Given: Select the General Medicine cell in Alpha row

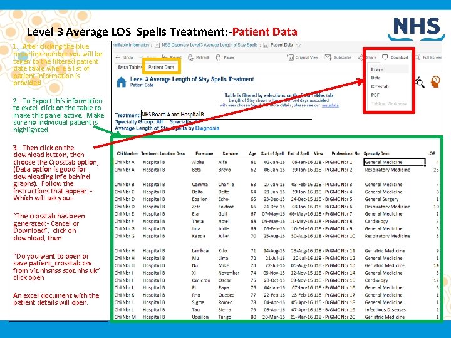Looking at the screenshot, I should pyautogui.click(x=395, y=162).
